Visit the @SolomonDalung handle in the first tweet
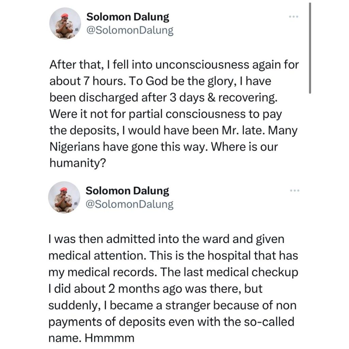This screenshot has width=349, height=349. click(130, 31)
